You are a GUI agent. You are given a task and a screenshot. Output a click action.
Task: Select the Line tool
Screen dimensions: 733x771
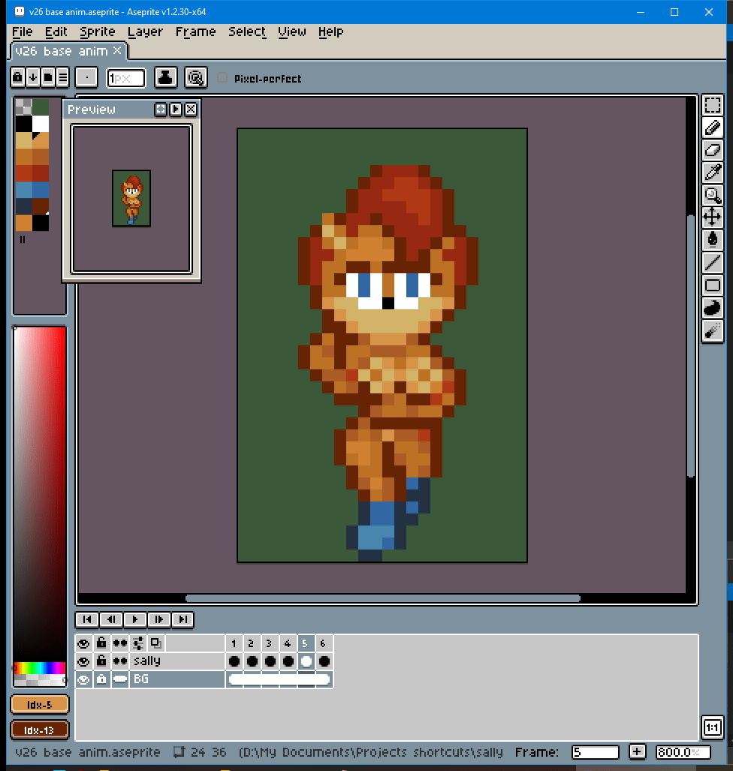pos(712,262)
